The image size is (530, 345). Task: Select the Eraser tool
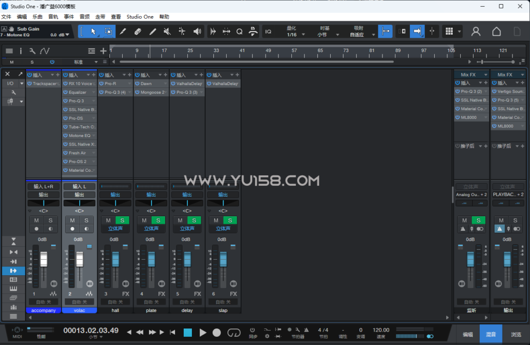(138, 32)
